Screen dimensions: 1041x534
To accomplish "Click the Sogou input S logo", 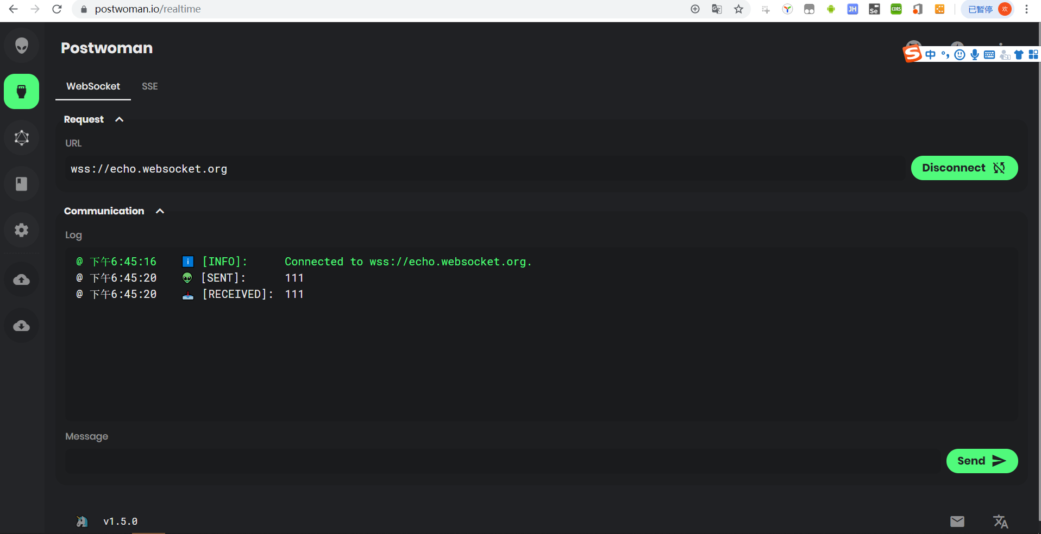I will [913, 54].
